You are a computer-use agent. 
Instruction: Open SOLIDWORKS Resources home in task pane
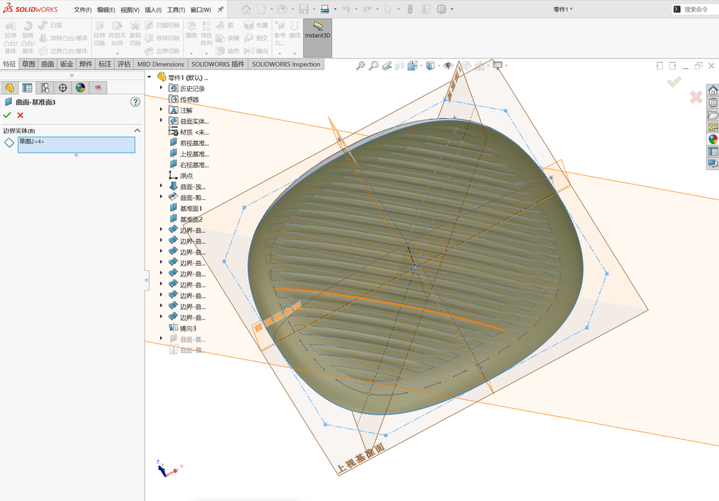pyautogui.click(x=713, y=90)
